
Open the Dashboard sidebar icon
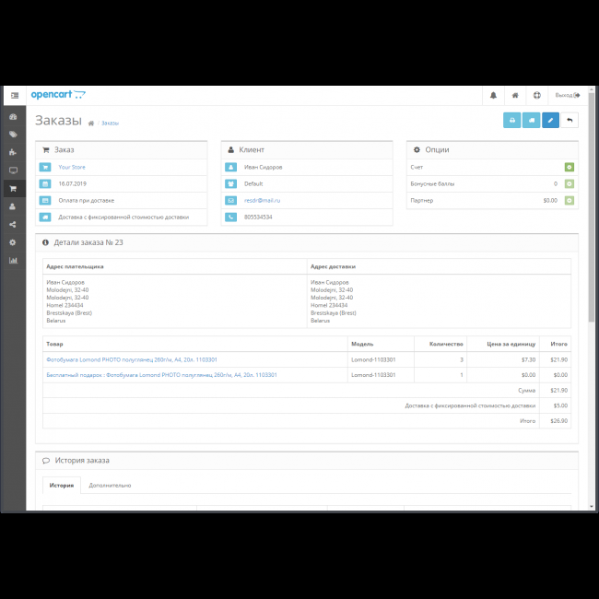point(13,117)
